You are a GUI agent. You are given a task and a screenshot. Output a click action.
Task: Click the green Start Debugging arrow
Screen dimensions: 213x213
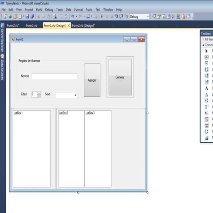102,16
